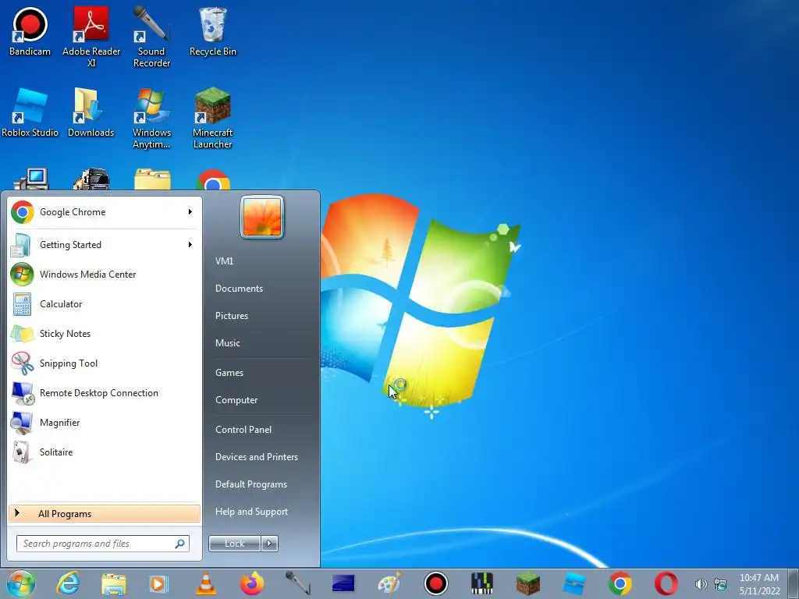Open the dark blue window taskbar icon

pos(343,583)
